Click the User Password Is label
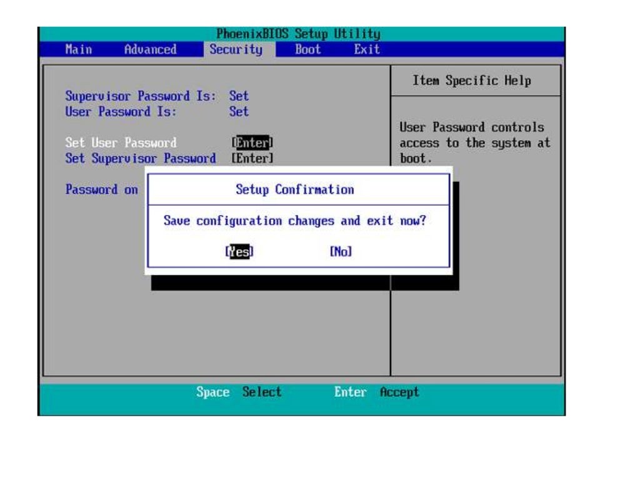 [121, 111]
